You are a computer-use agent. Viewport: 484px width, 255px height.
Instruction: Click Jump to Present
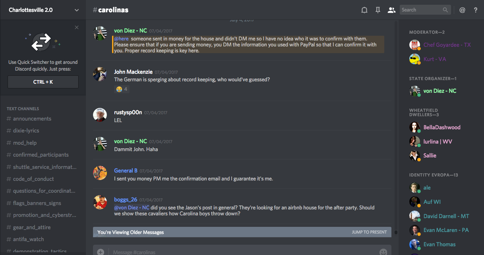[x=369, y=232]
